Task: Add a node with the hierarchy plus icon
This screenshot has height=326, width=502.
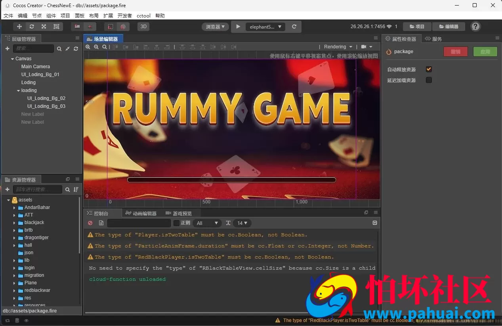Action: tap(7, 48)
